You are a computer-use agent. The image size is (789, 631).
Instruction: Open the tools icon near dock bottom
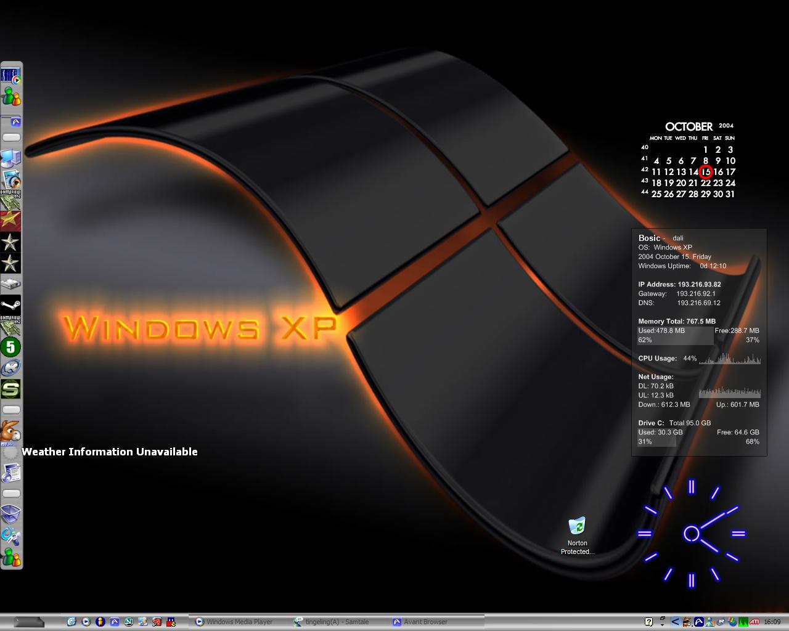pos(11,536)
